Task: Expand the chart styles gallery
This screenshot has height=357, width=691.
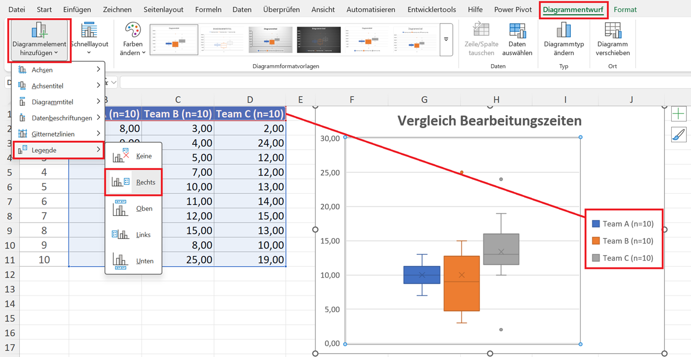Action: coord(446,40)
